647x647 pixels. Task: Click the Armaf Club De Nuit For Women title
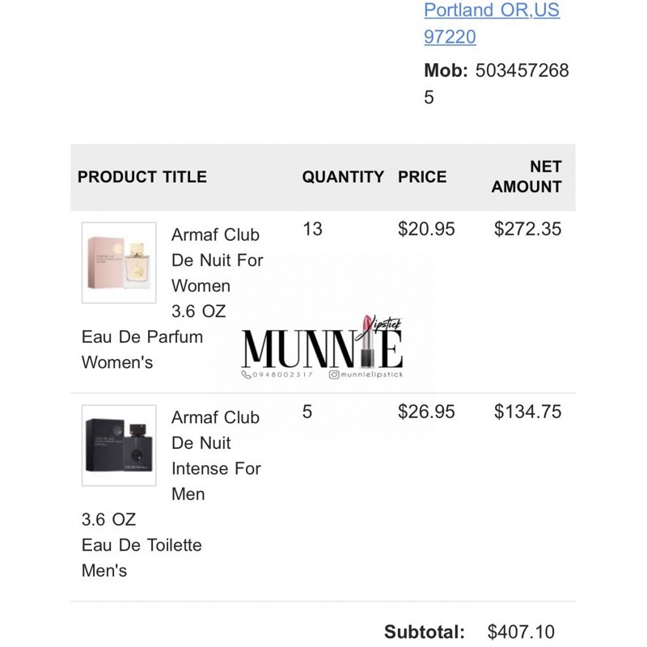pyautogui.click(x=215, y=260)
